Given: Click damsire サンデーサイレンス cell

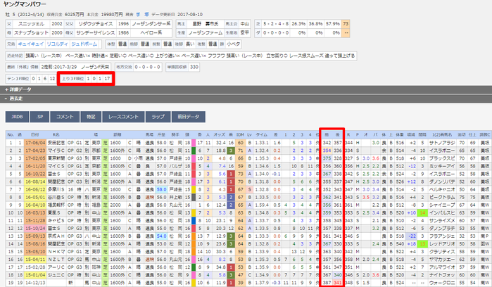Looking at the screenshot, I should click(95, 32).
